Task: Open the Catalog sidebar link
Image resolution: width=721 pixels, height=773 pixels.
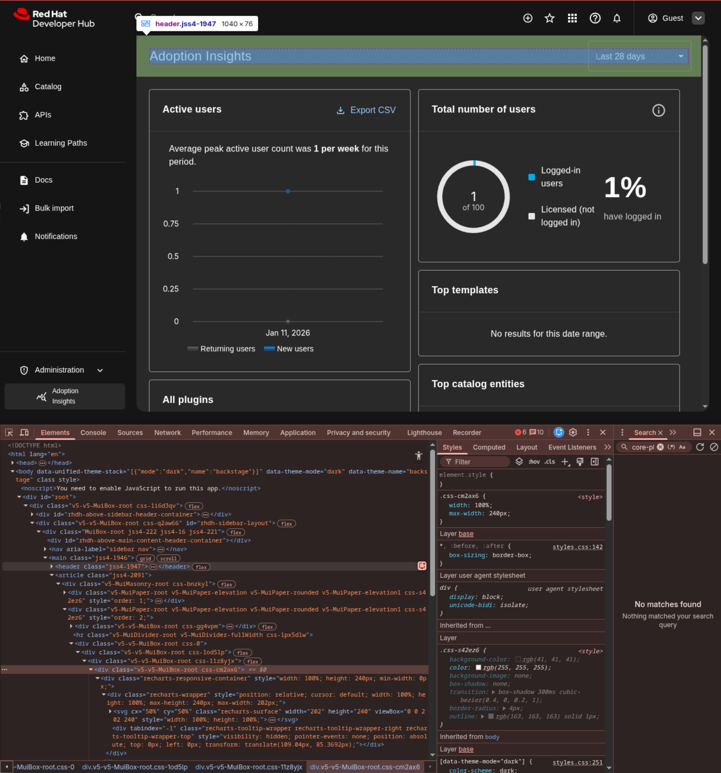Action: [48, 87]
